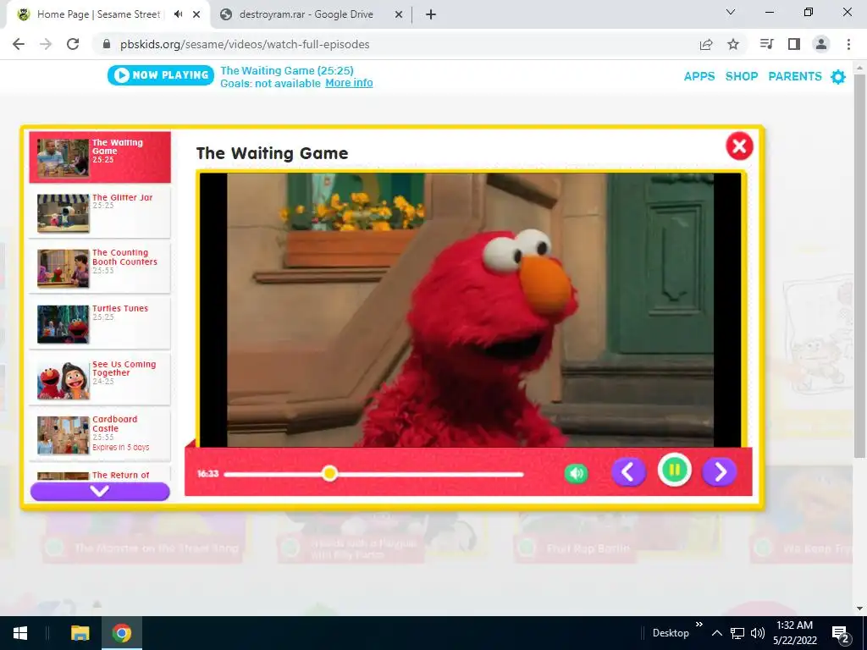
Task: Close the video player with the red X
Action: tap(739, 146)
